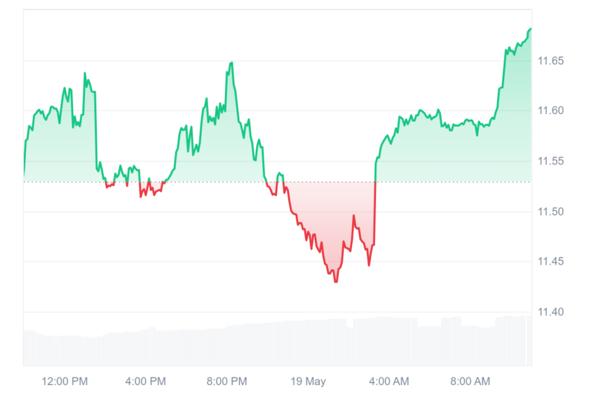Click the dotted baseline reference line
The width and height of the screenshot is (596, 397).
[x=278, y=182]
